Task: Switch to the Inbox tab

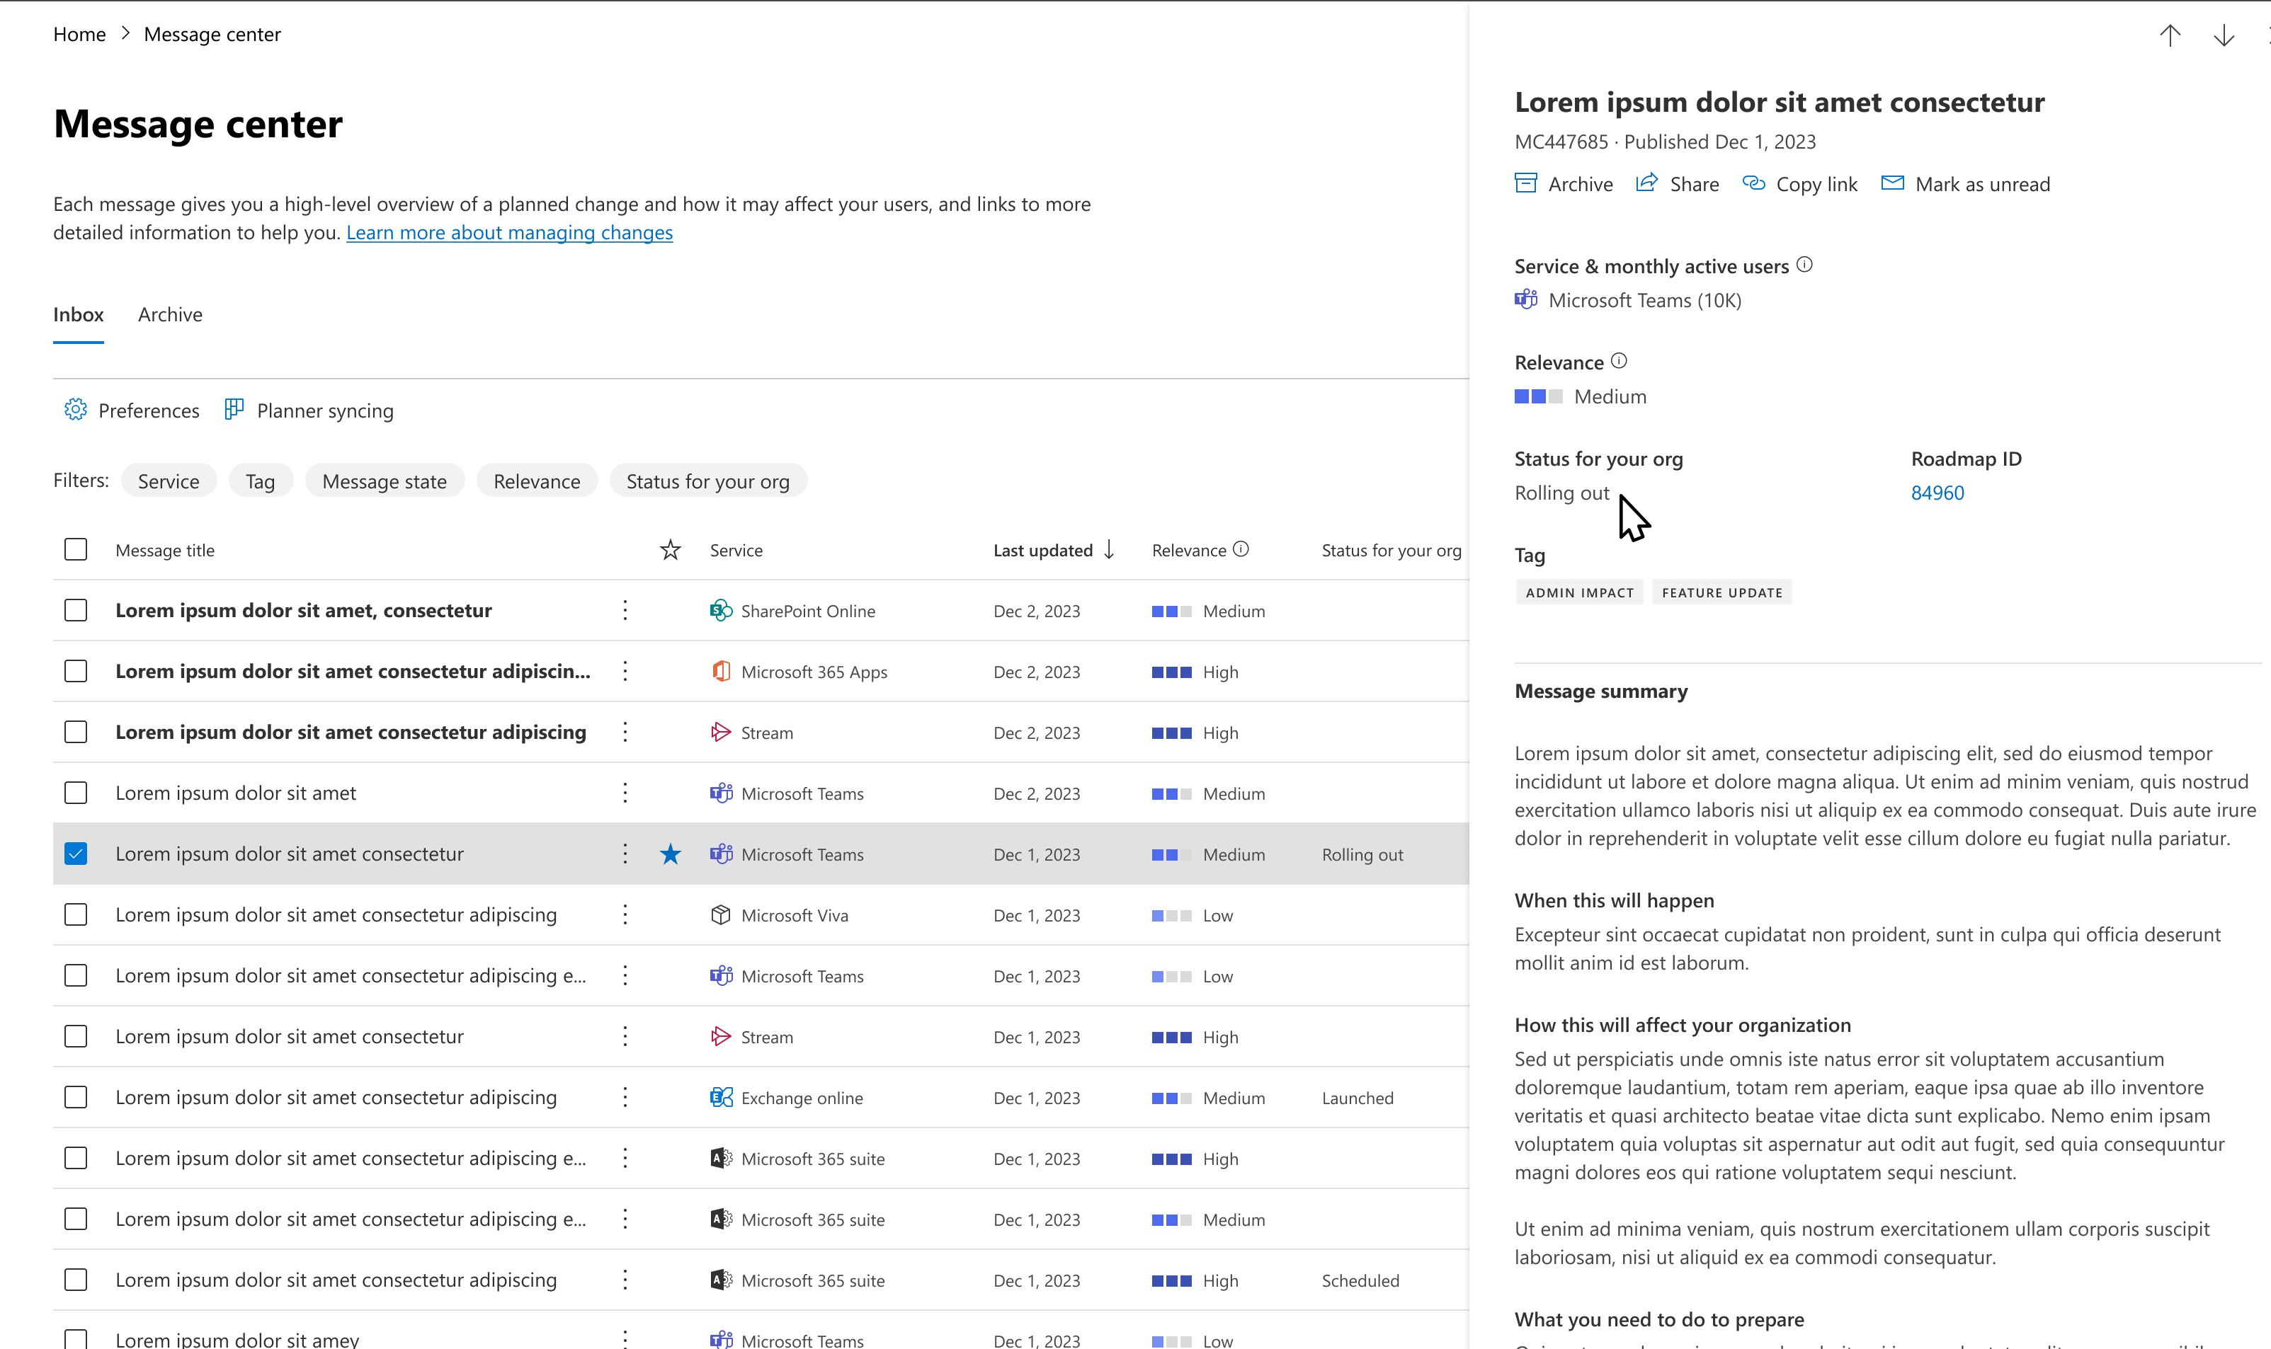Action: click(76, 313)
